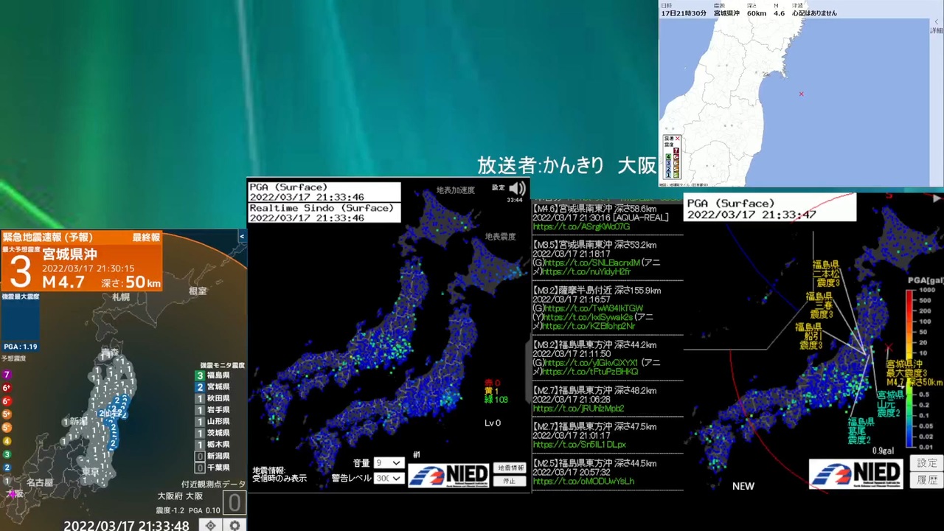
Task: Click the 地震情報 button
Action: 510,468
